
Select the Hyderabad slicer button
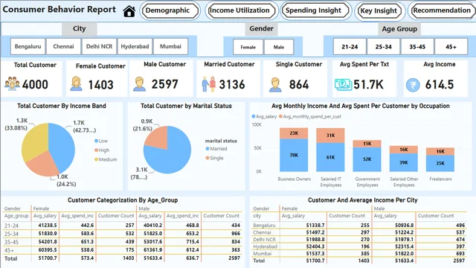[x=135, y=46]
